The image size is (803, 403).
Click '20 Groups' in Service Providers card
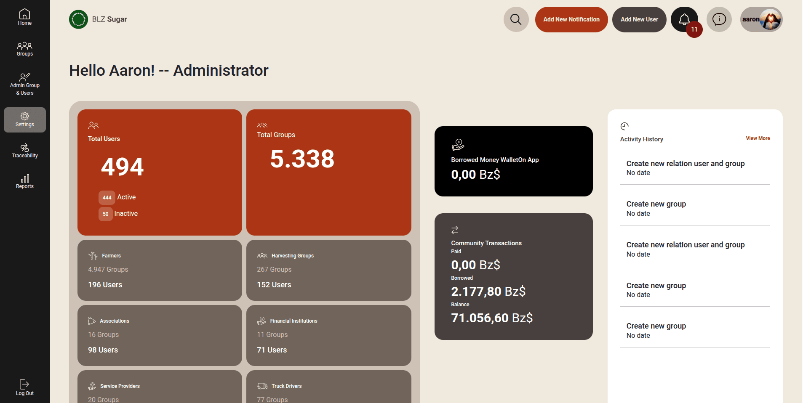tap(104, 399)
